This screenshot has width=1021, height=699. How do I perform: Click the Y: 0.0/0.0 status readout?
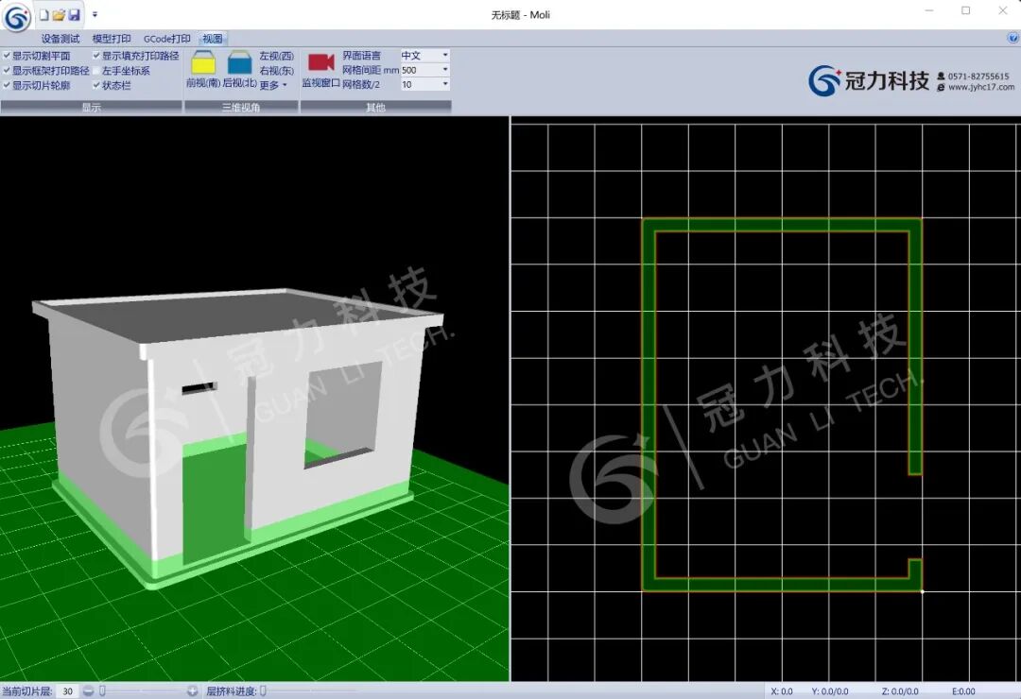point(830,691)
